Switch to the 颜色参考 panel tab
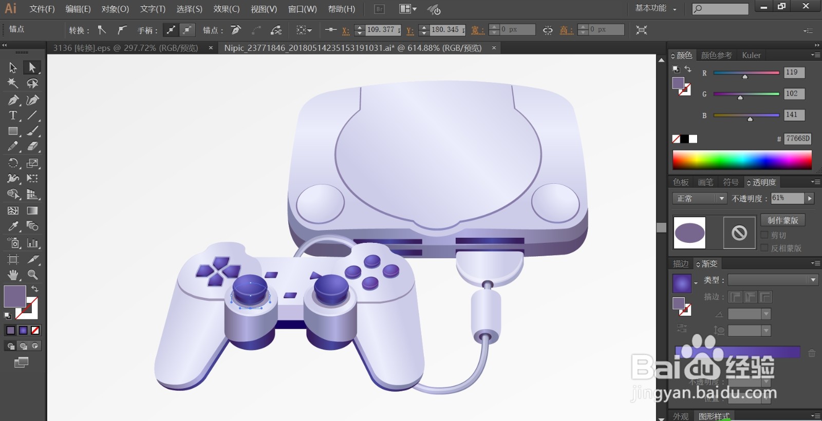Viewport: 822px width, 421px height. (716, 55)
